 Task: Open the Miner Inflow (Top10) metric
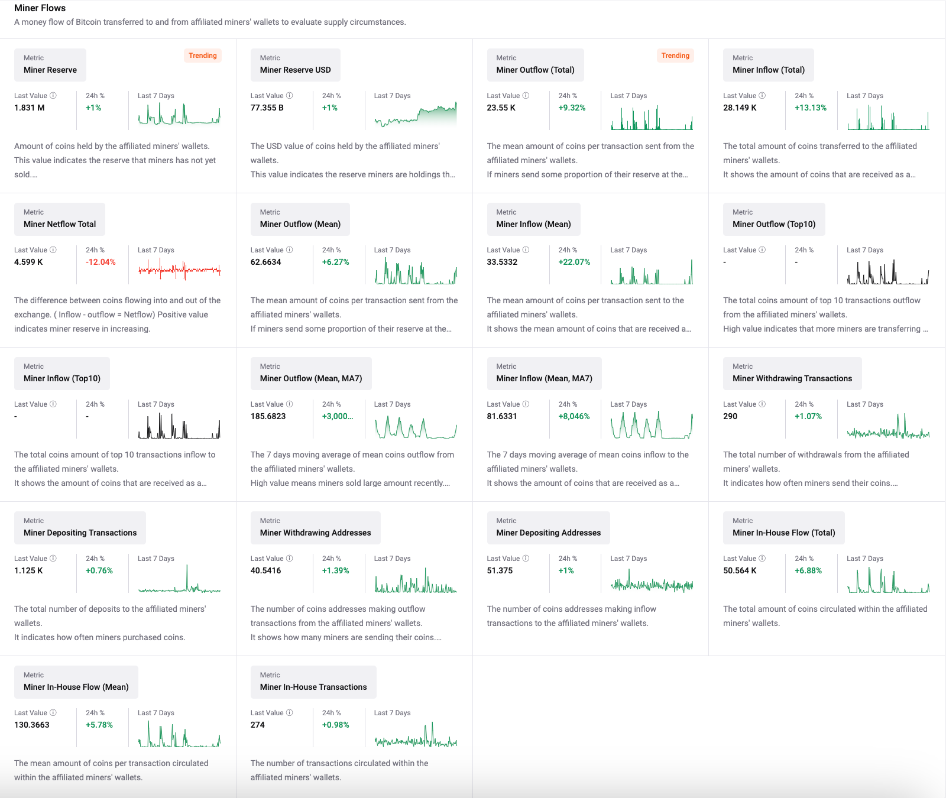pos(61,378)
